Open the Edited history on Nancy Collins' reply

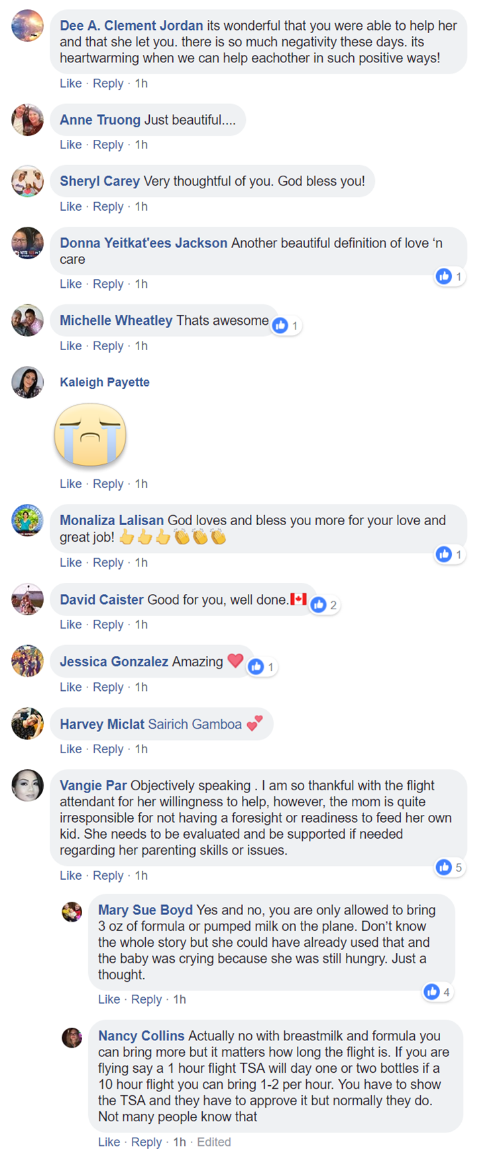[x=214, y=1142]
